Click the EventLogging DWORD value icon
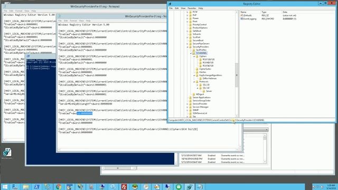338x190 pixels. pos(242,19)
